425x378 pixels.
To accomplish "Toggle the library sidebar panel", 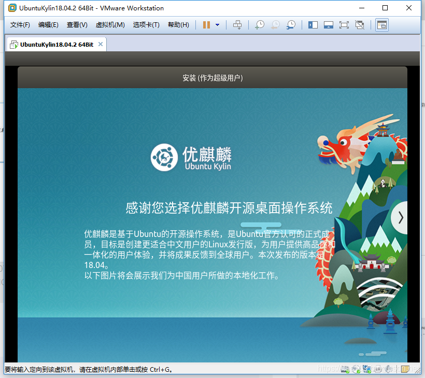I will 313,25.
